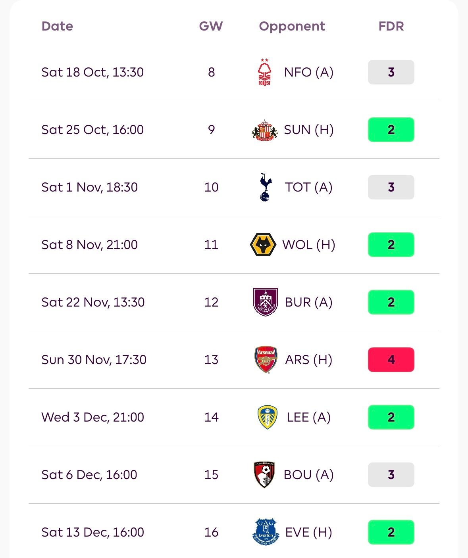Image resolution: width=468 pixels, height=558 pixels.
Task: Click the Date column header
Action: coord(57,26)
